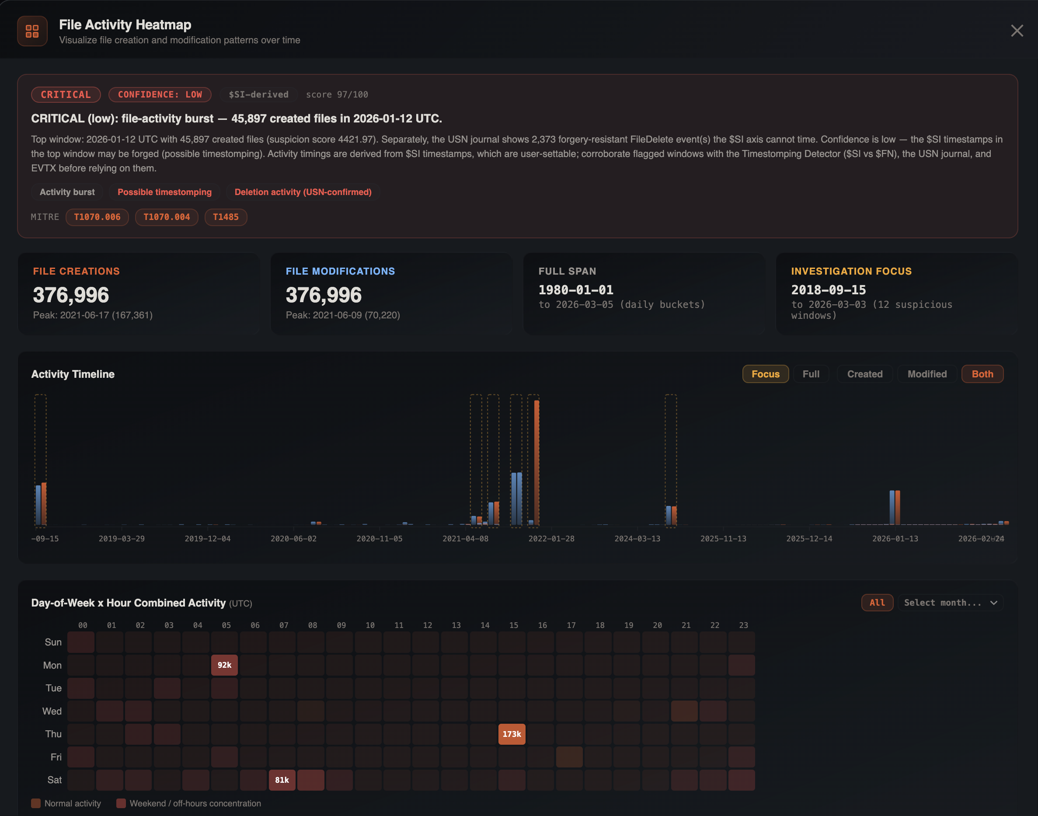Image resolution: width=1038 pixels, height=816 pixels.
Task: Select the All months filter
Action: point(877,603)
